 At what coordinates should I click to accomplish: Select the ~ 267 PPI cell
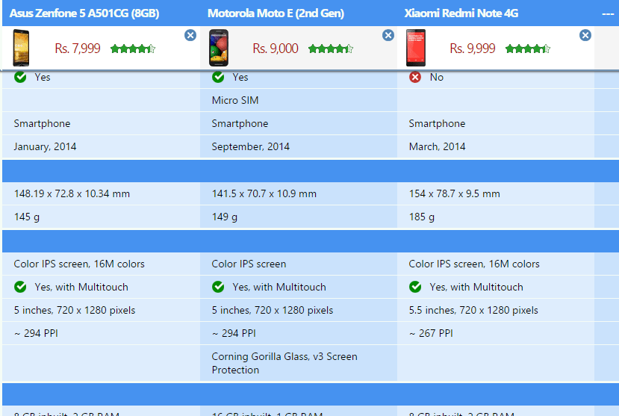[x=496, y=334]
